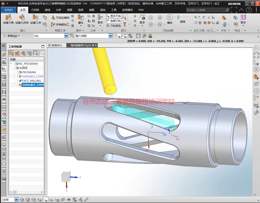Click the reset filter funnel icon
The height and width of the screenshot is (203, 260).
(72, 36)
